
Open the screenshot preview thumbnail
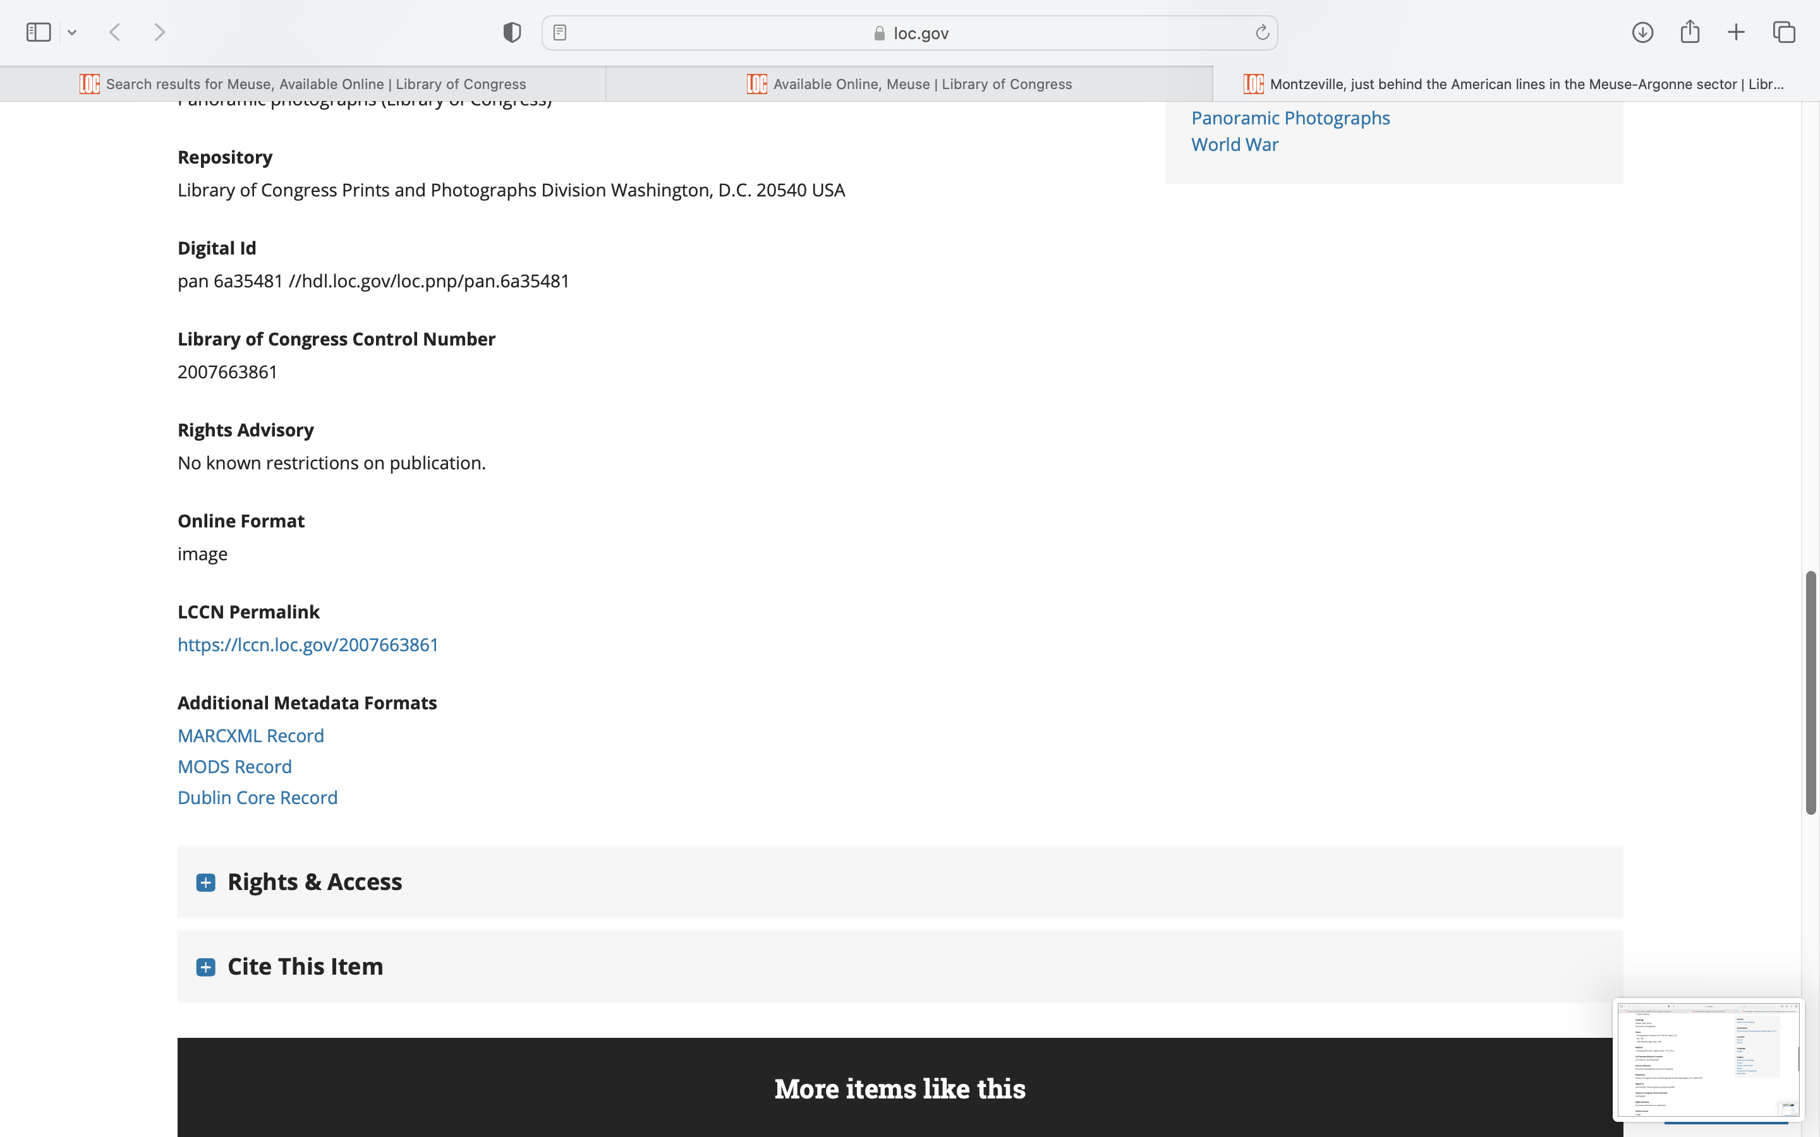1707,1059
